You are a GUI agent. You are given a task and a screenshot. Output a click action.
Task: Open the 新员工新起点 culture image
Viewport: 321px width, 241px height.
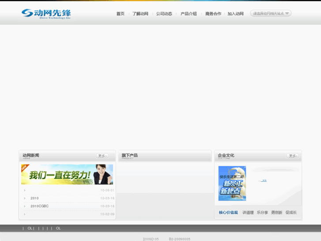tap(232, 184)
